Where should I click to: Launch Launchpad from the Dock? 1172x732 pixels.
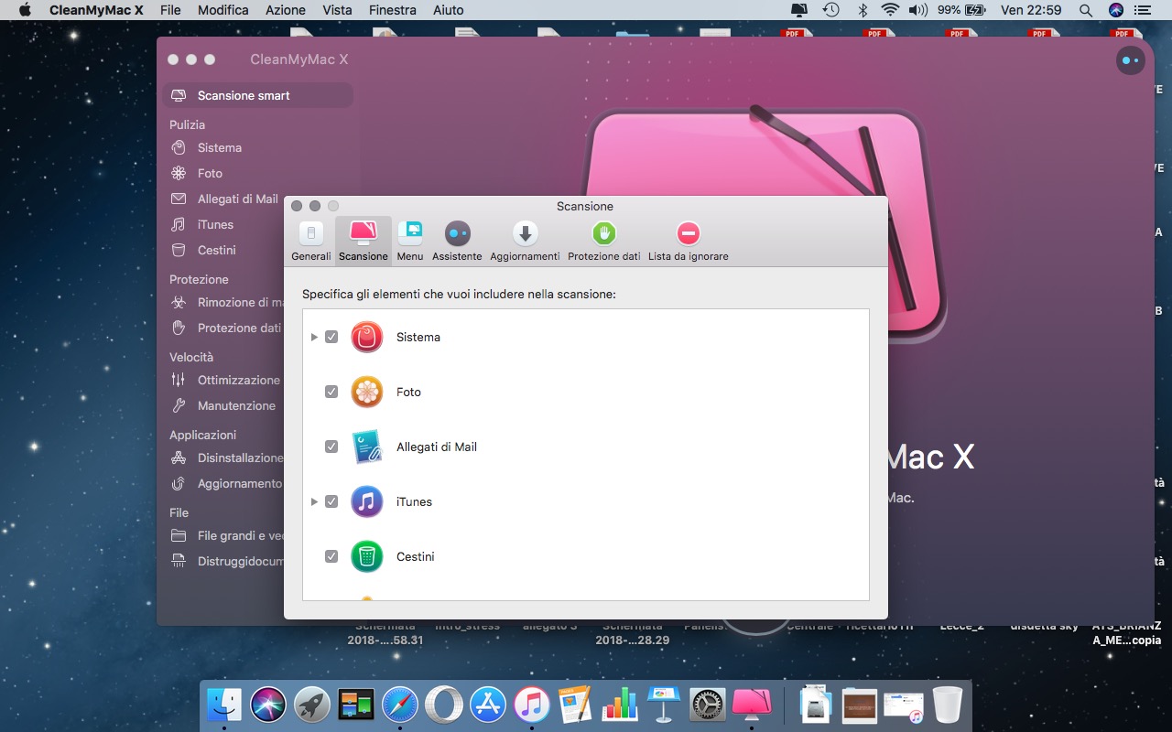click(312, 705)
